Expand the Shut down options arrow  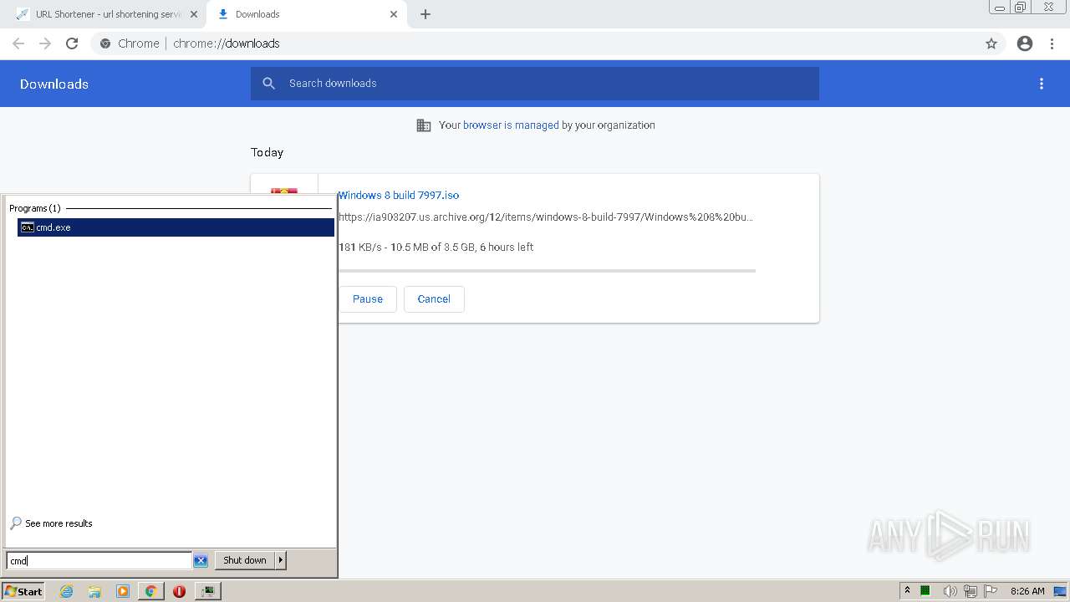(281, 560)
